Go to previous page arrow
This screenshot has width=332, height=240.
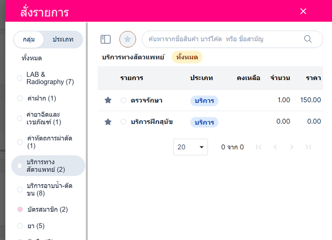tap(275, 147)
